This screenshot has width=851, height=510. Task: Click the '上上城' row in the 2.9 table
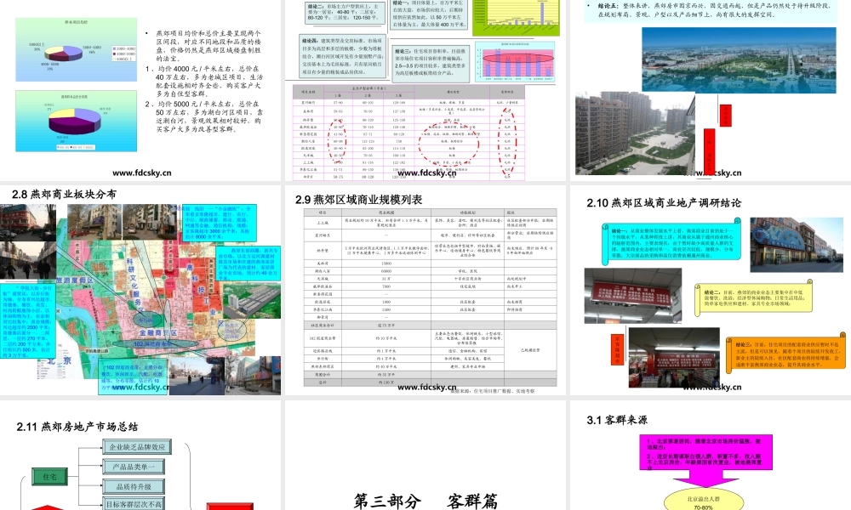pyautogui.click(x=431, y=222)
